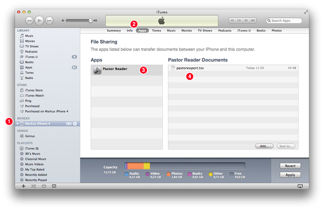
Task: Click the AirPlay icon at bottom right
Action: 300,186
